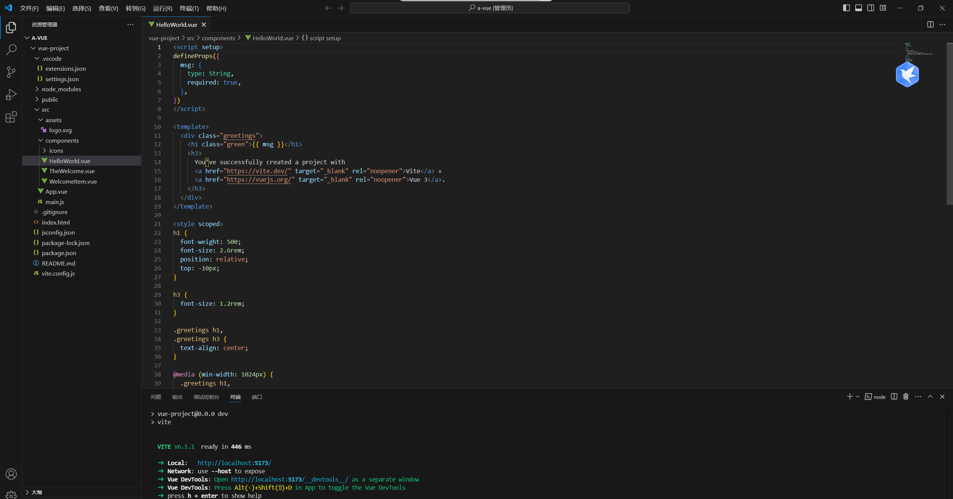Click the navigate back arrow
Screen dimensions: 953x499
[328, 8]
